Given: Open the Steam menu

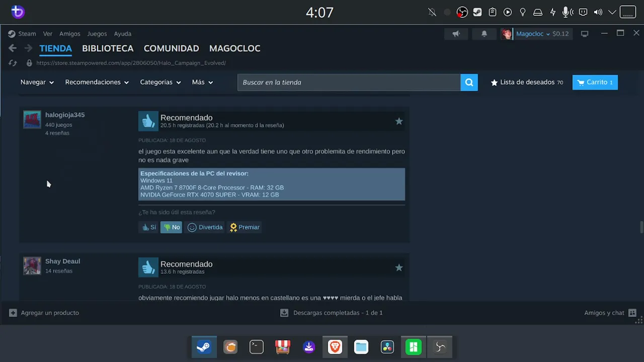Looking at the screenshot, I should pos(27,34).
